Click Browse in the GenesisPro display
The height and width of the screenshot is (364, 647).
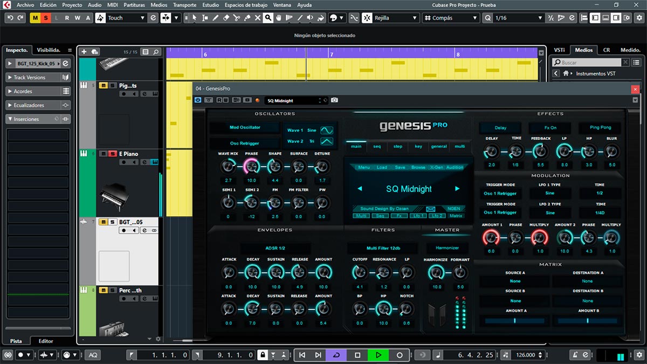pos(418,167)
